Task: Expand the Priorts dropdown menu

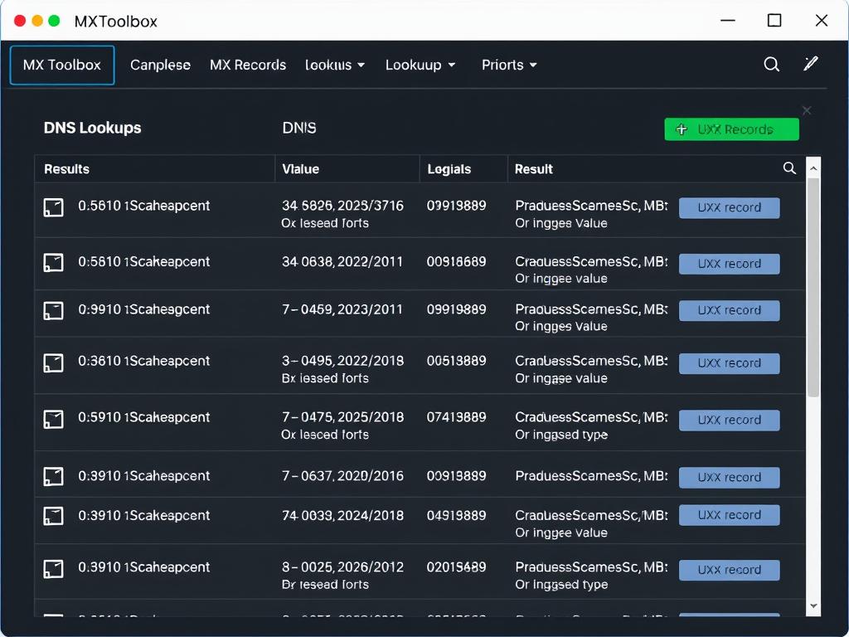Action: coord(509,65)
